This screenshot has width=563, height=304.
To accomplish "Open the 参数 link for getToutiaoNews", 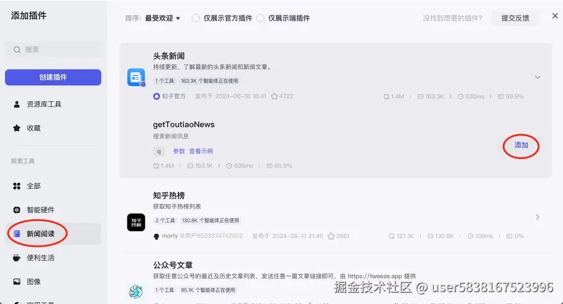I will (x=179, y=151).
